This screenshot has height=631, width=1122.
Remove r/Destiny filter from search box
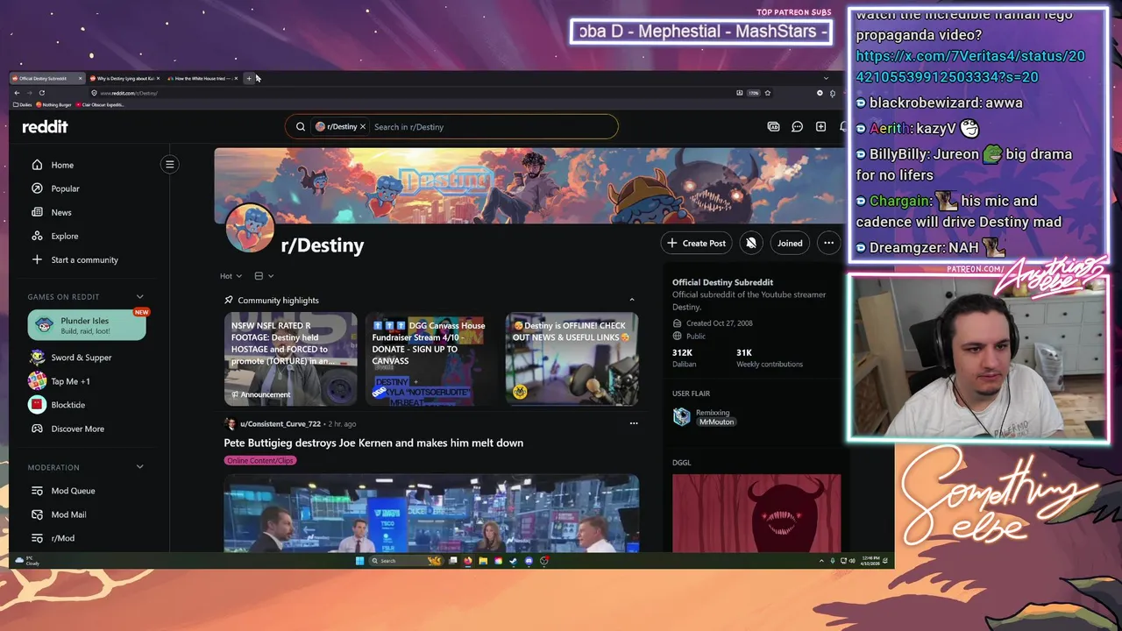(363, 127)
